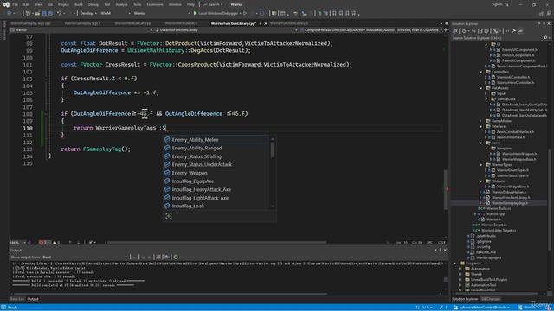Click the Save All toolbar icon
The image size is (554, 311).
tap(50, 13)
